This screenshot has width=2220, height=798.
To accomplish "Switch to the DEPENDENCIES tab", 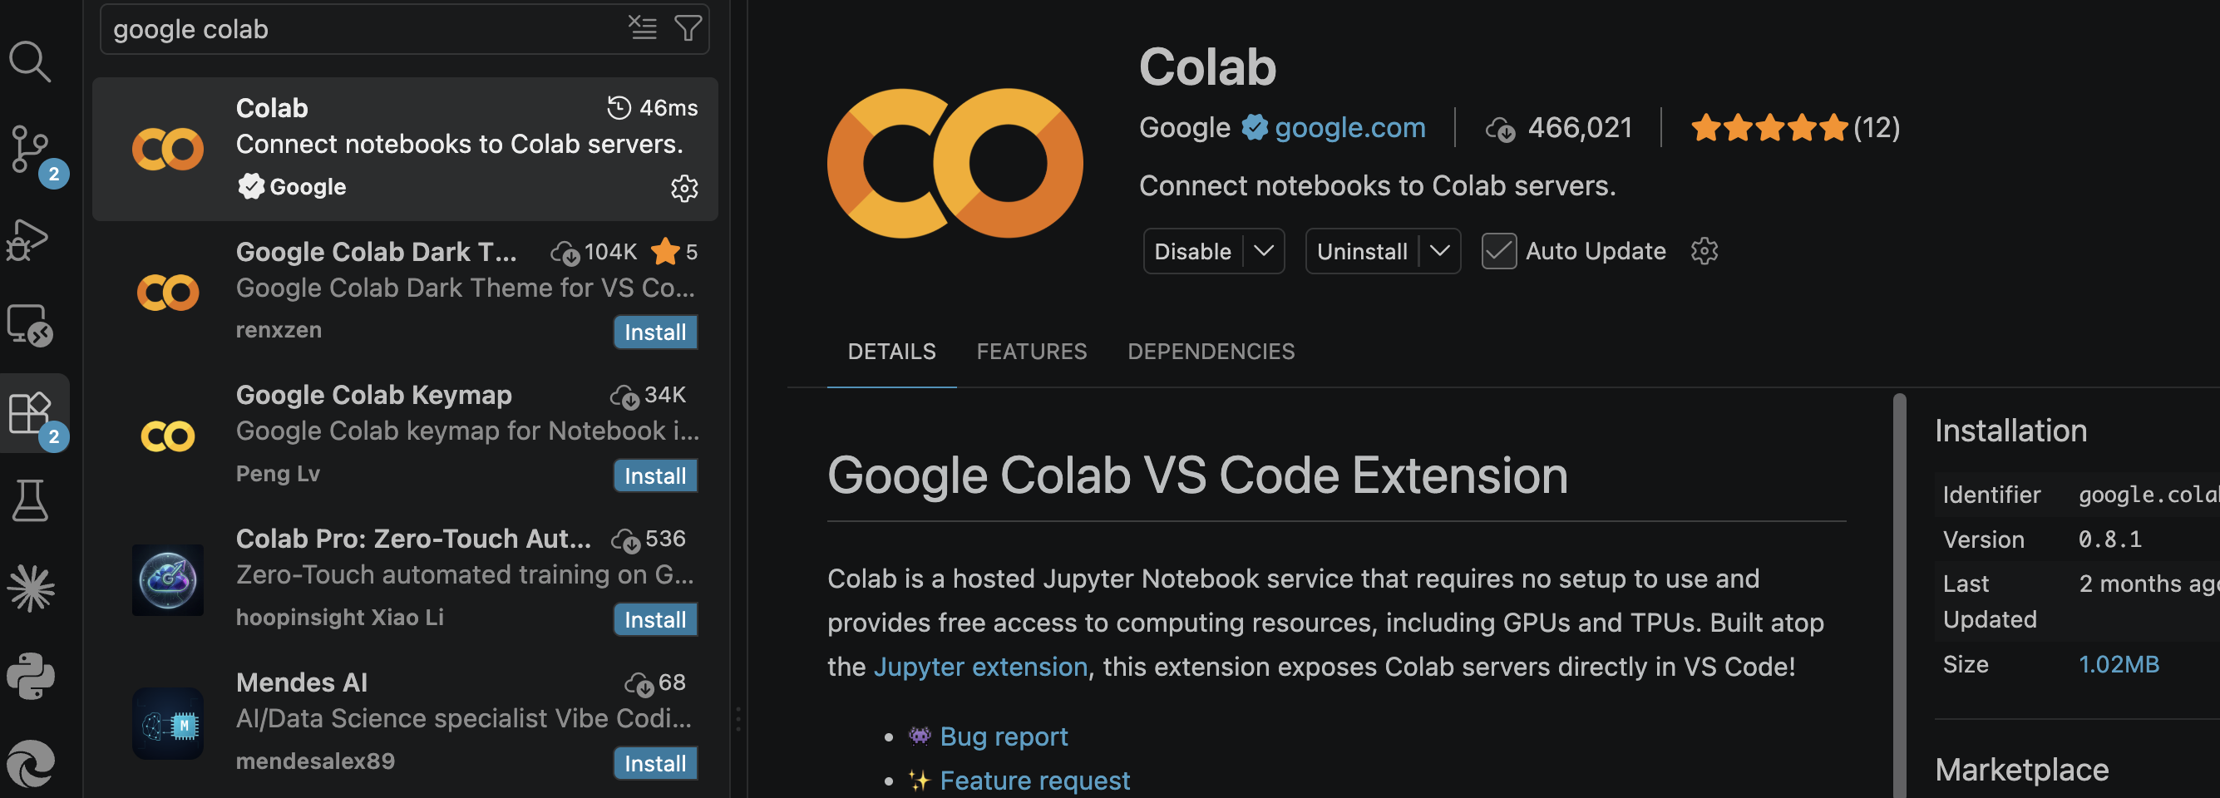I will coord(1211,352).
